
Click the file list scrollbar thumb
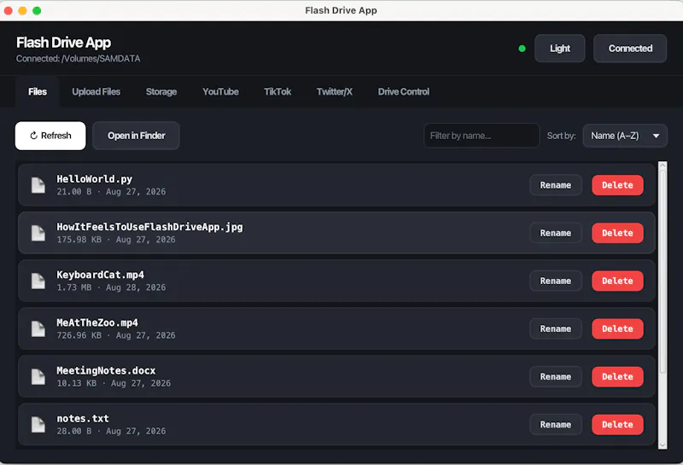(x=663, y=271)
